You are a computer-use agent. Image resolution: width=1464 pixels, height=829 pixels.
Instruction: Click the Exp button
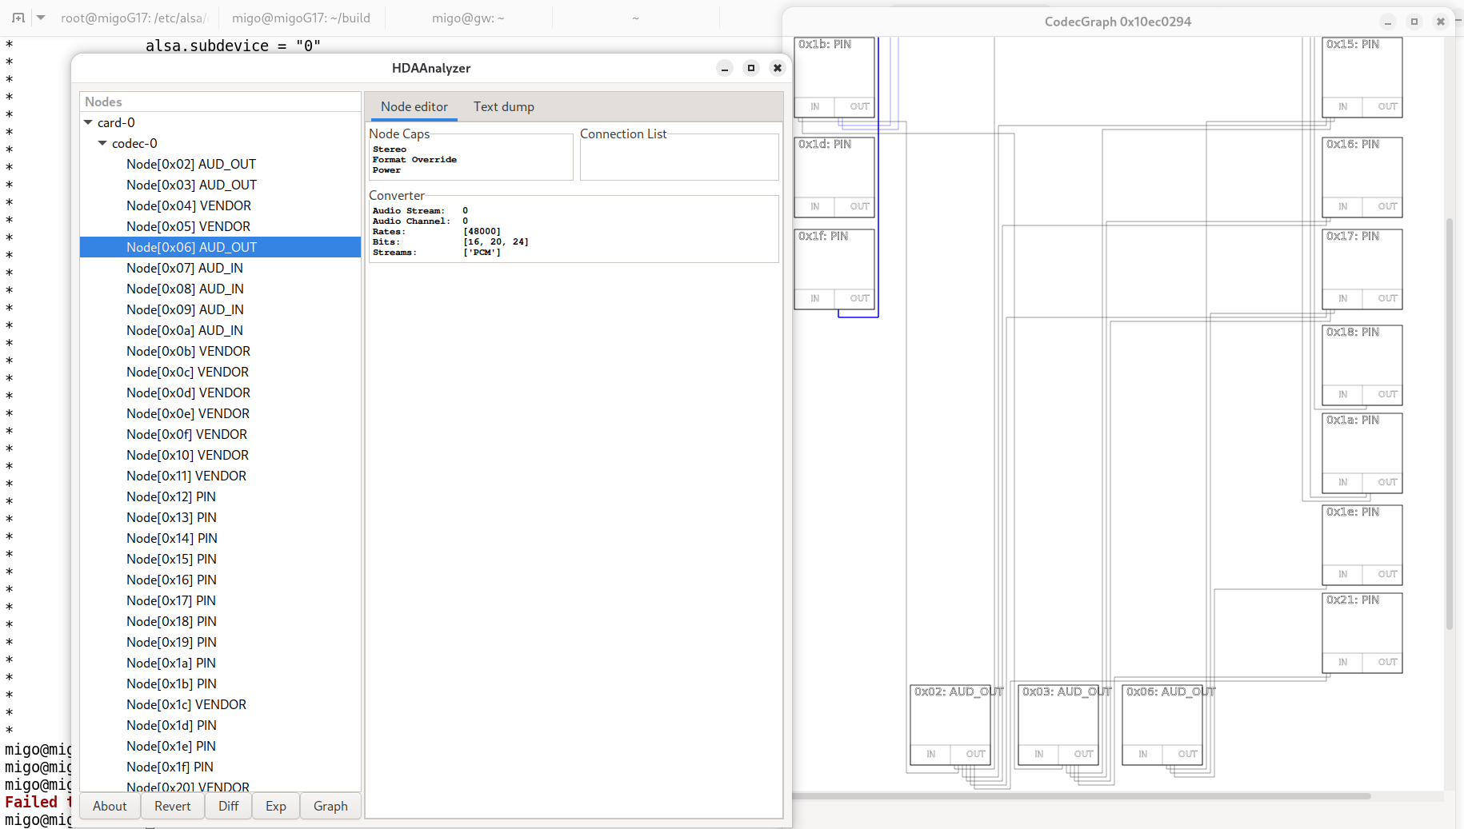pyautogui.click(x=276, y=806)
